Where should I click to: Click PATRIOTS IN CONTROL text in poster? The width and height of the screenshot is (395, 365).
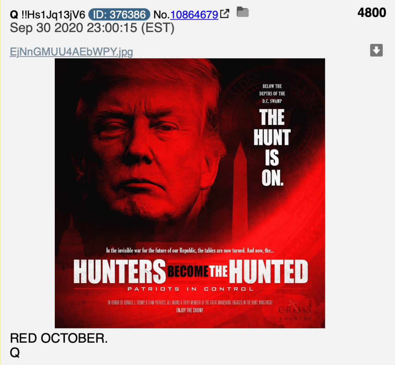point(190,289)
